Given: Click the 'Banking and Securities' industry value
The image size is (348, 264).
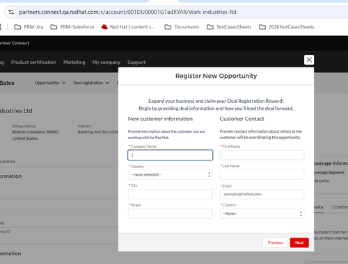Looking at the screenshot, I should (98, 132).
